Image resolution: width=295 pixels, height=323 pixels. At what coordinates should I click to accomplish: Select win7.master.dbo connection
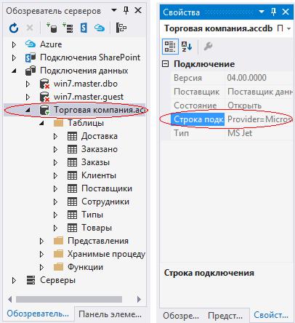[86, 84]
